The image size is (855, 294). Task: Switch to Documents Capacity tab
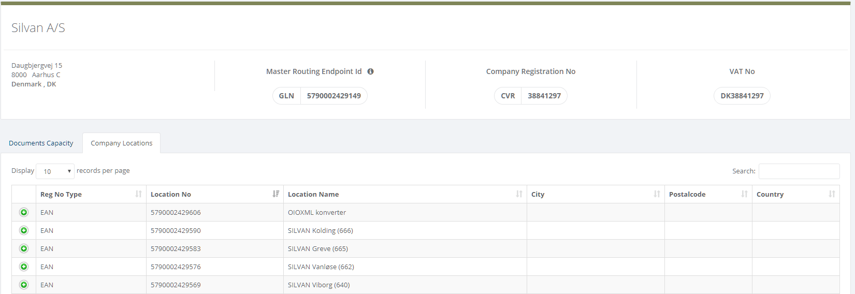[41, 143]
